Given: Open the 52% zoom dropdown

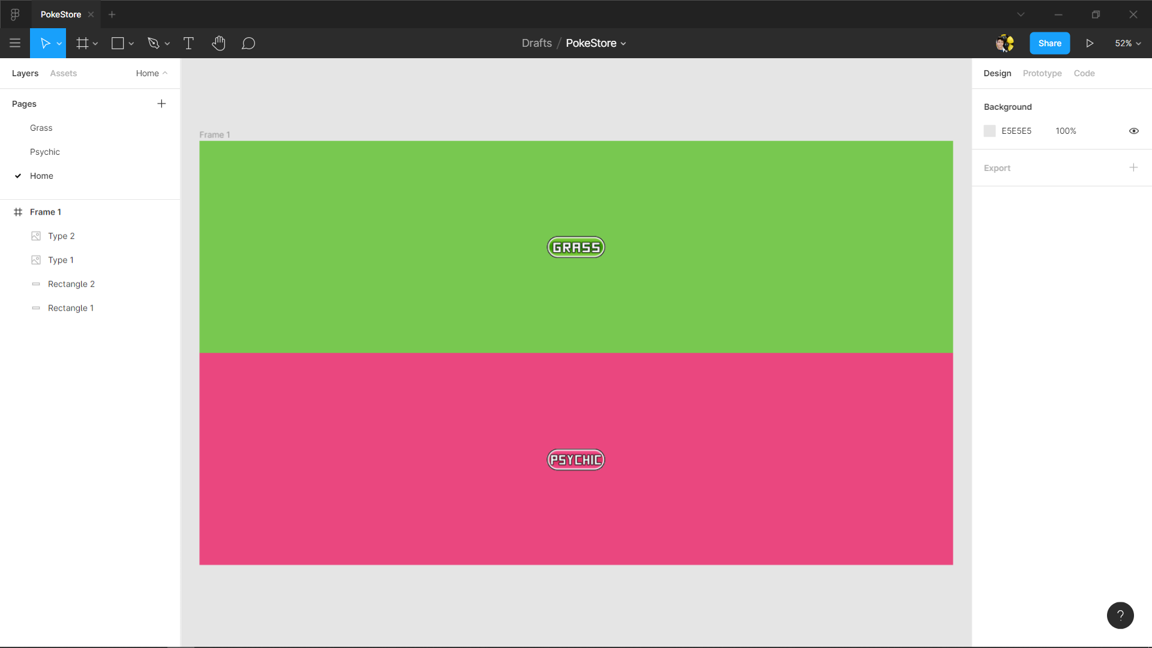Looking at the screenshot, I should pos(1127,43).
